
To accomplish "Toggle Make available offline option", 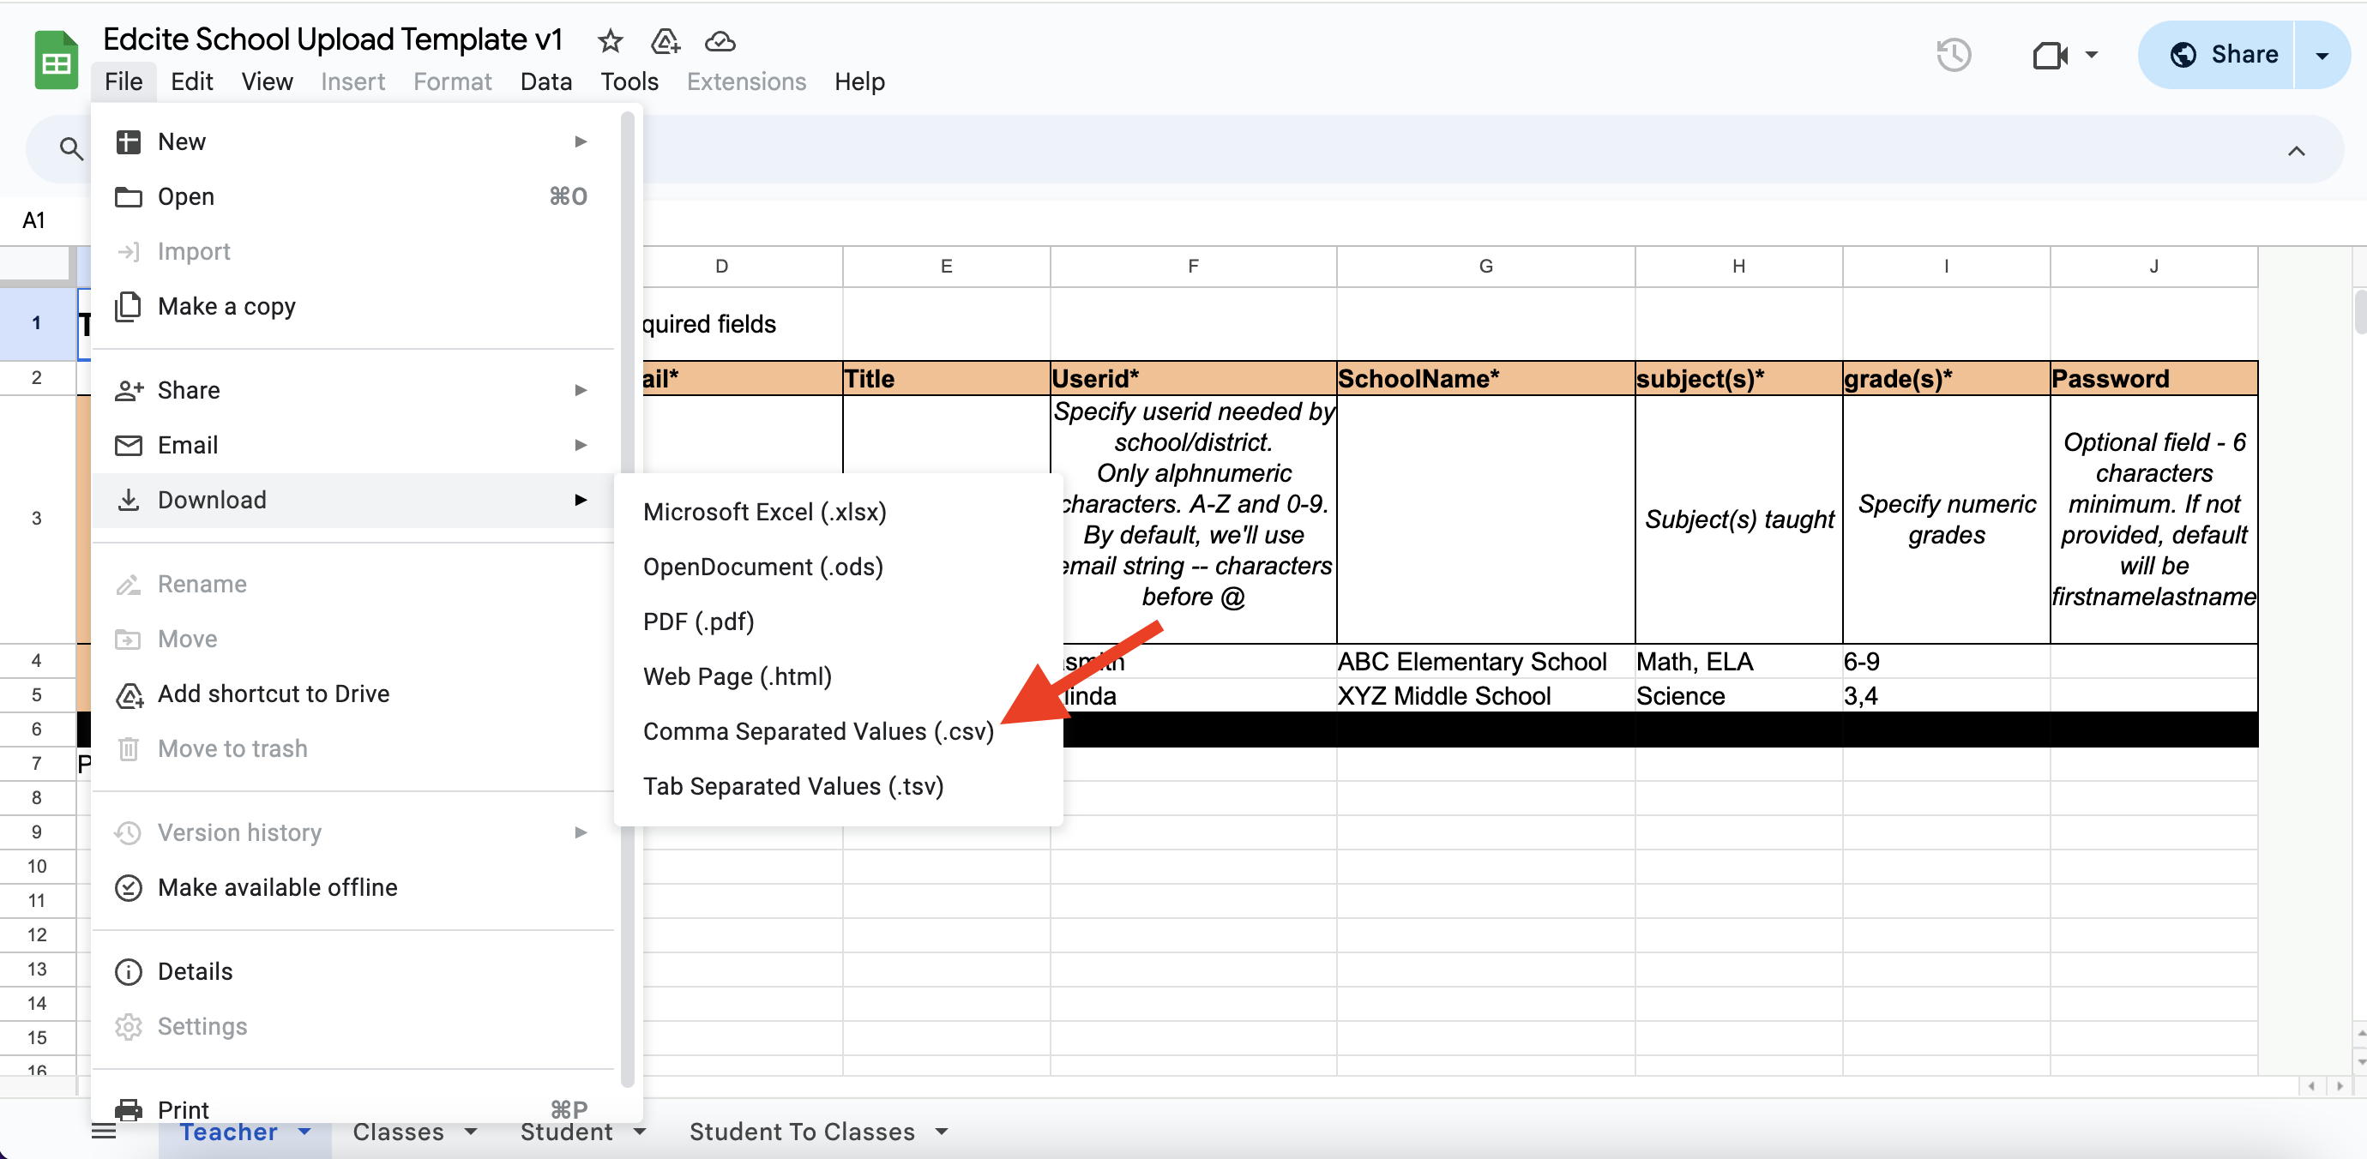I will tap(278, 887).
